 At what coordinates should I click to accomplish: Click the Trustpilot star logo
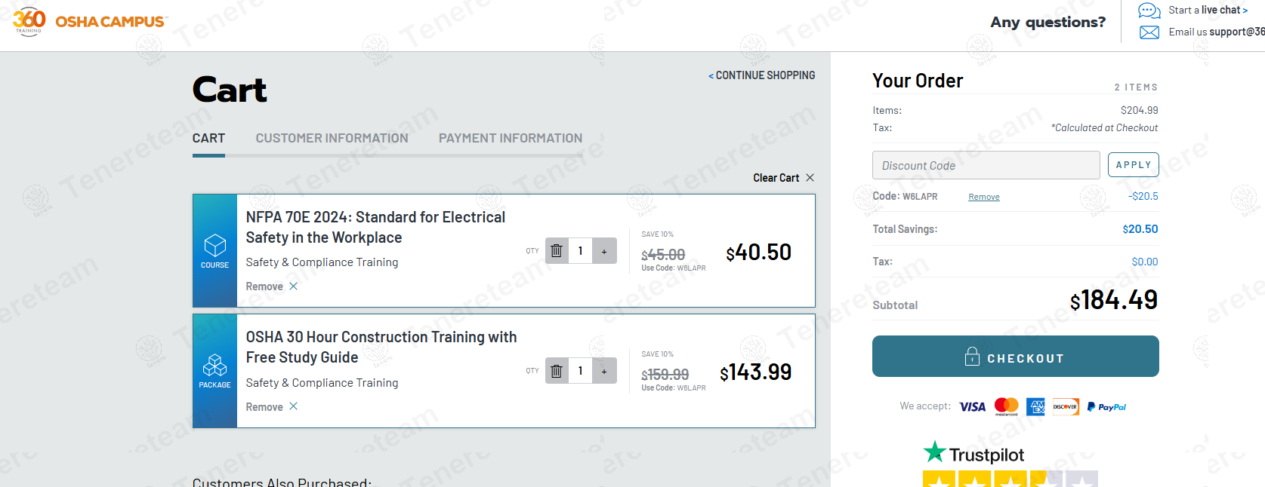tap(935, 452)
